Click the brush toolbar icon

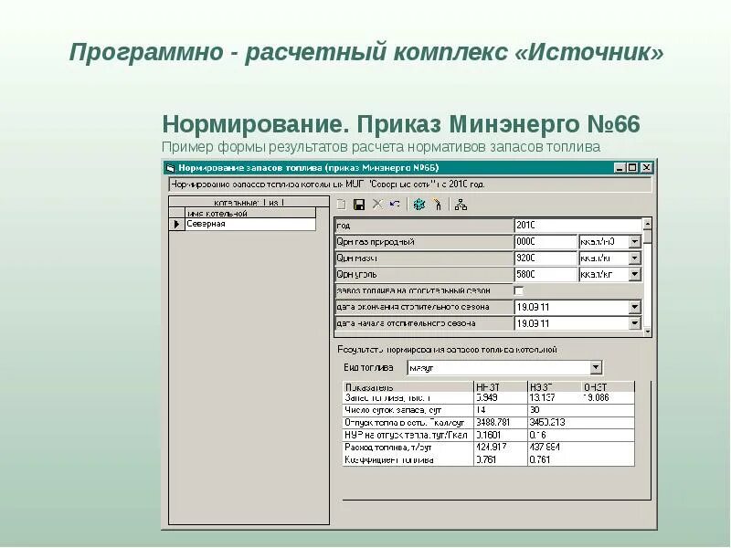tap(437, 205)
